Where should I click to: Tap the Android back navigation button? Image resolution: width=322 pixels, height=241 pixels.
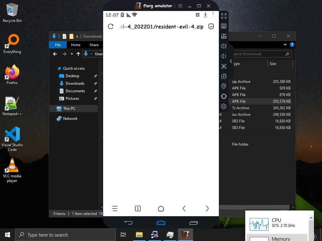(x=128, y=222)
